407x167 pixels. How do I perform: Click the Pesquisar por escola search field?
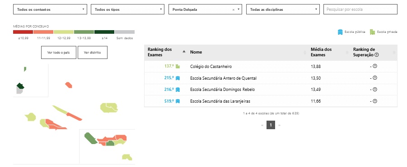(360, 9)
